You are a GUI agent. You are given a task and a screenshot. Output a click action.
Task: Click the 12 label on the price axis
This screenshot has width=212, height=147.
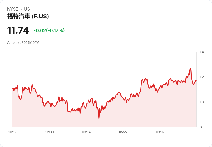tap(202, 77)
